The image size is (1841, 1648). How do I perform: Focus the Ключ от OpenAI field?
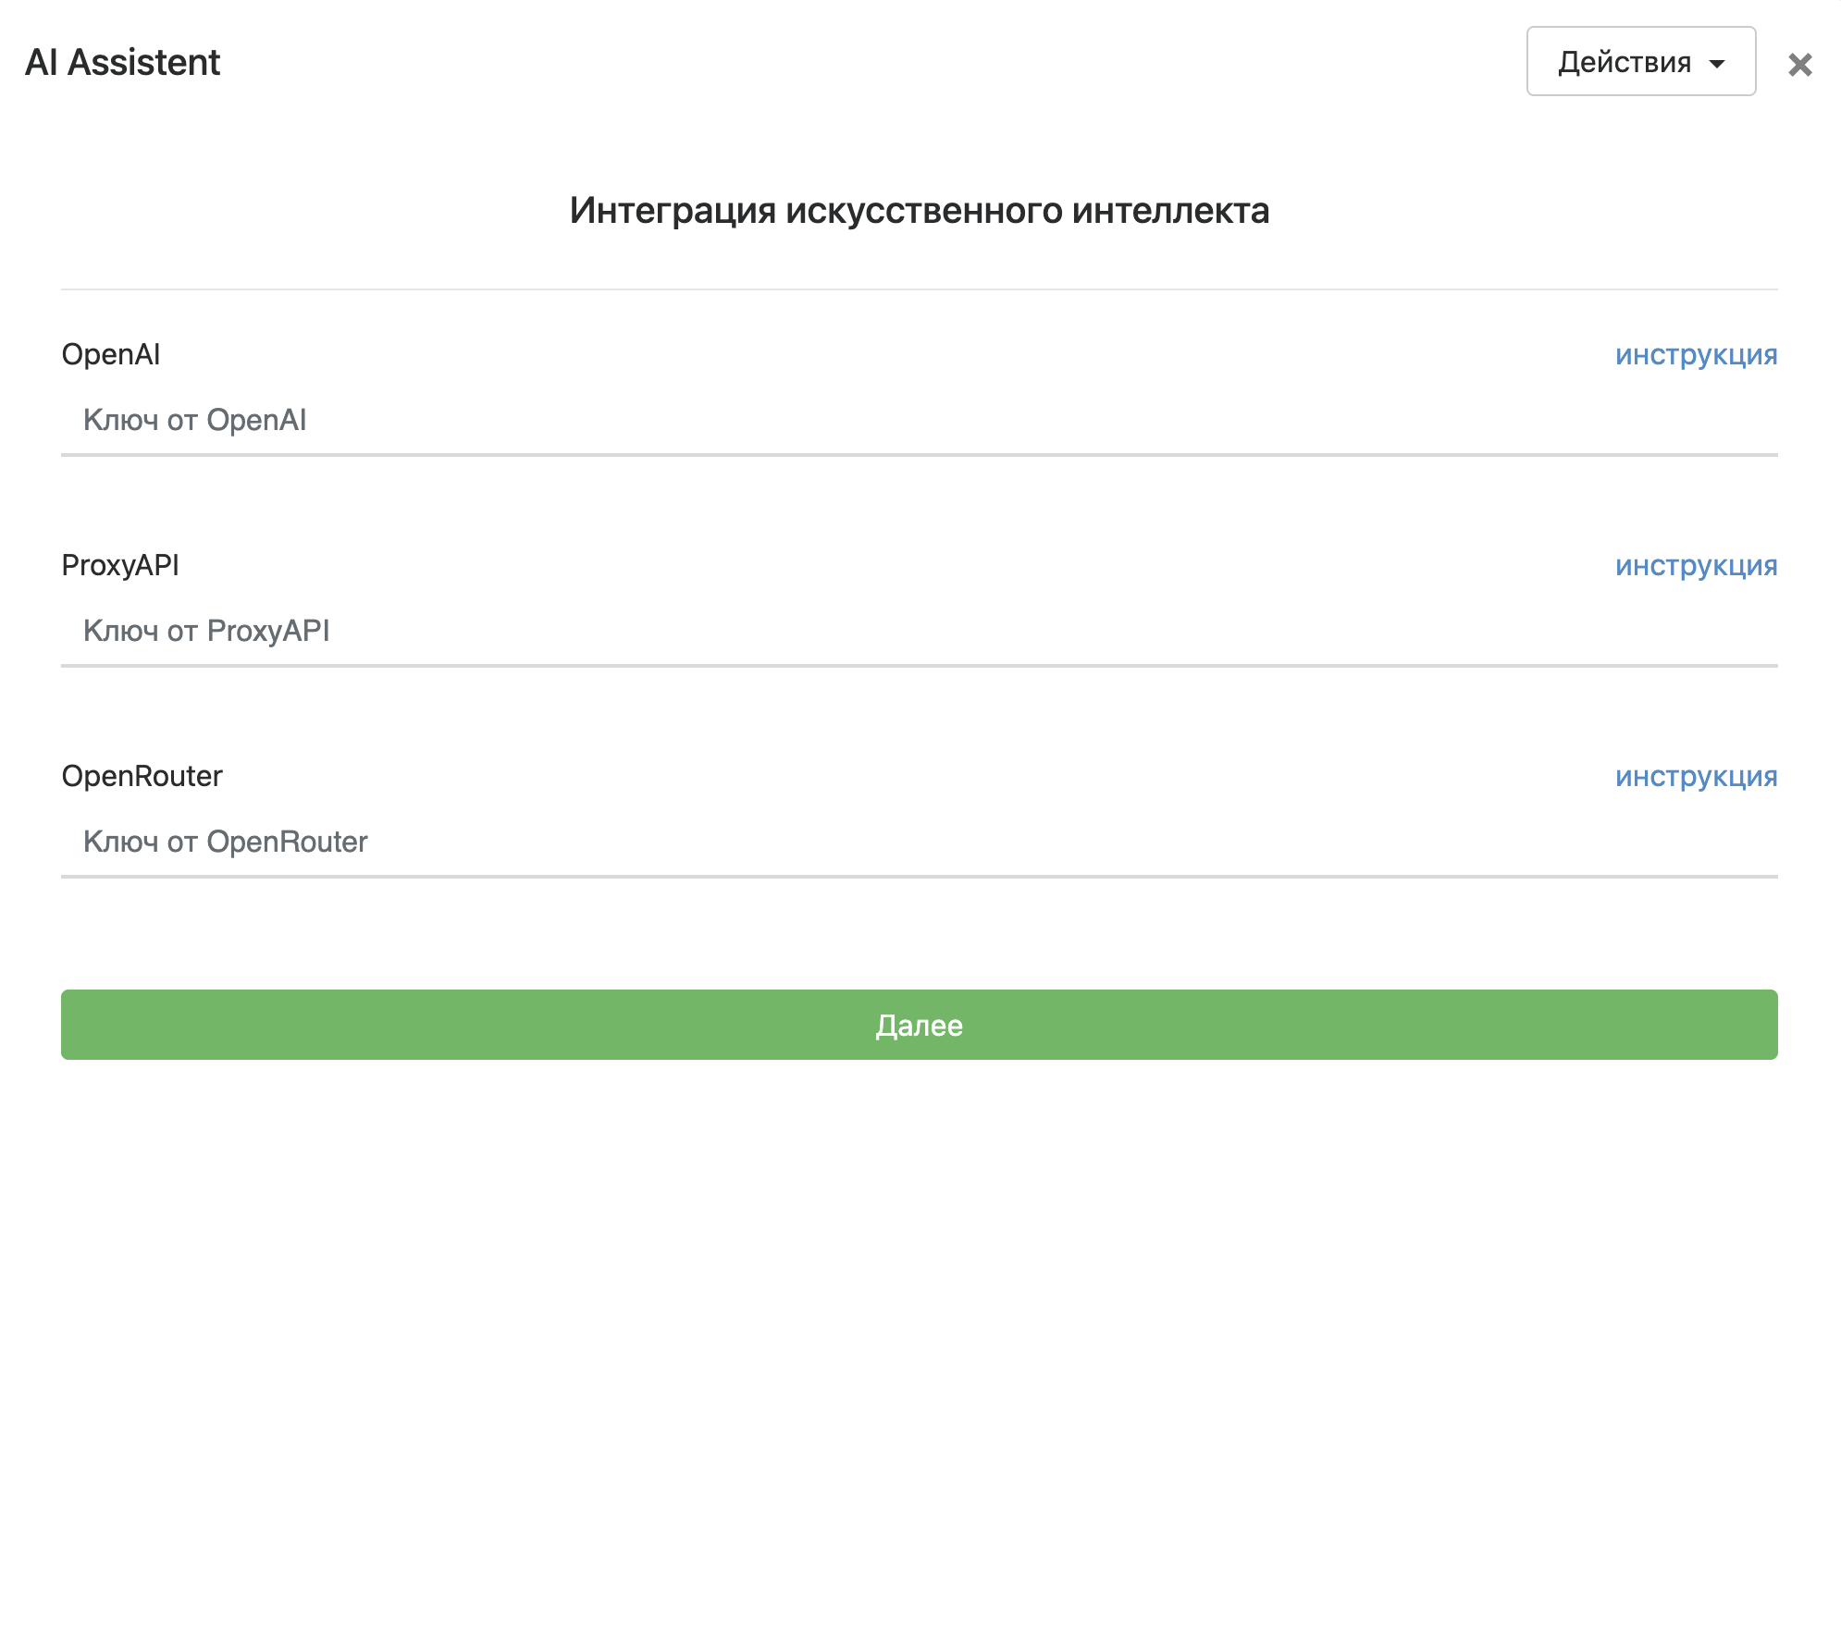[x=918, y=421]
